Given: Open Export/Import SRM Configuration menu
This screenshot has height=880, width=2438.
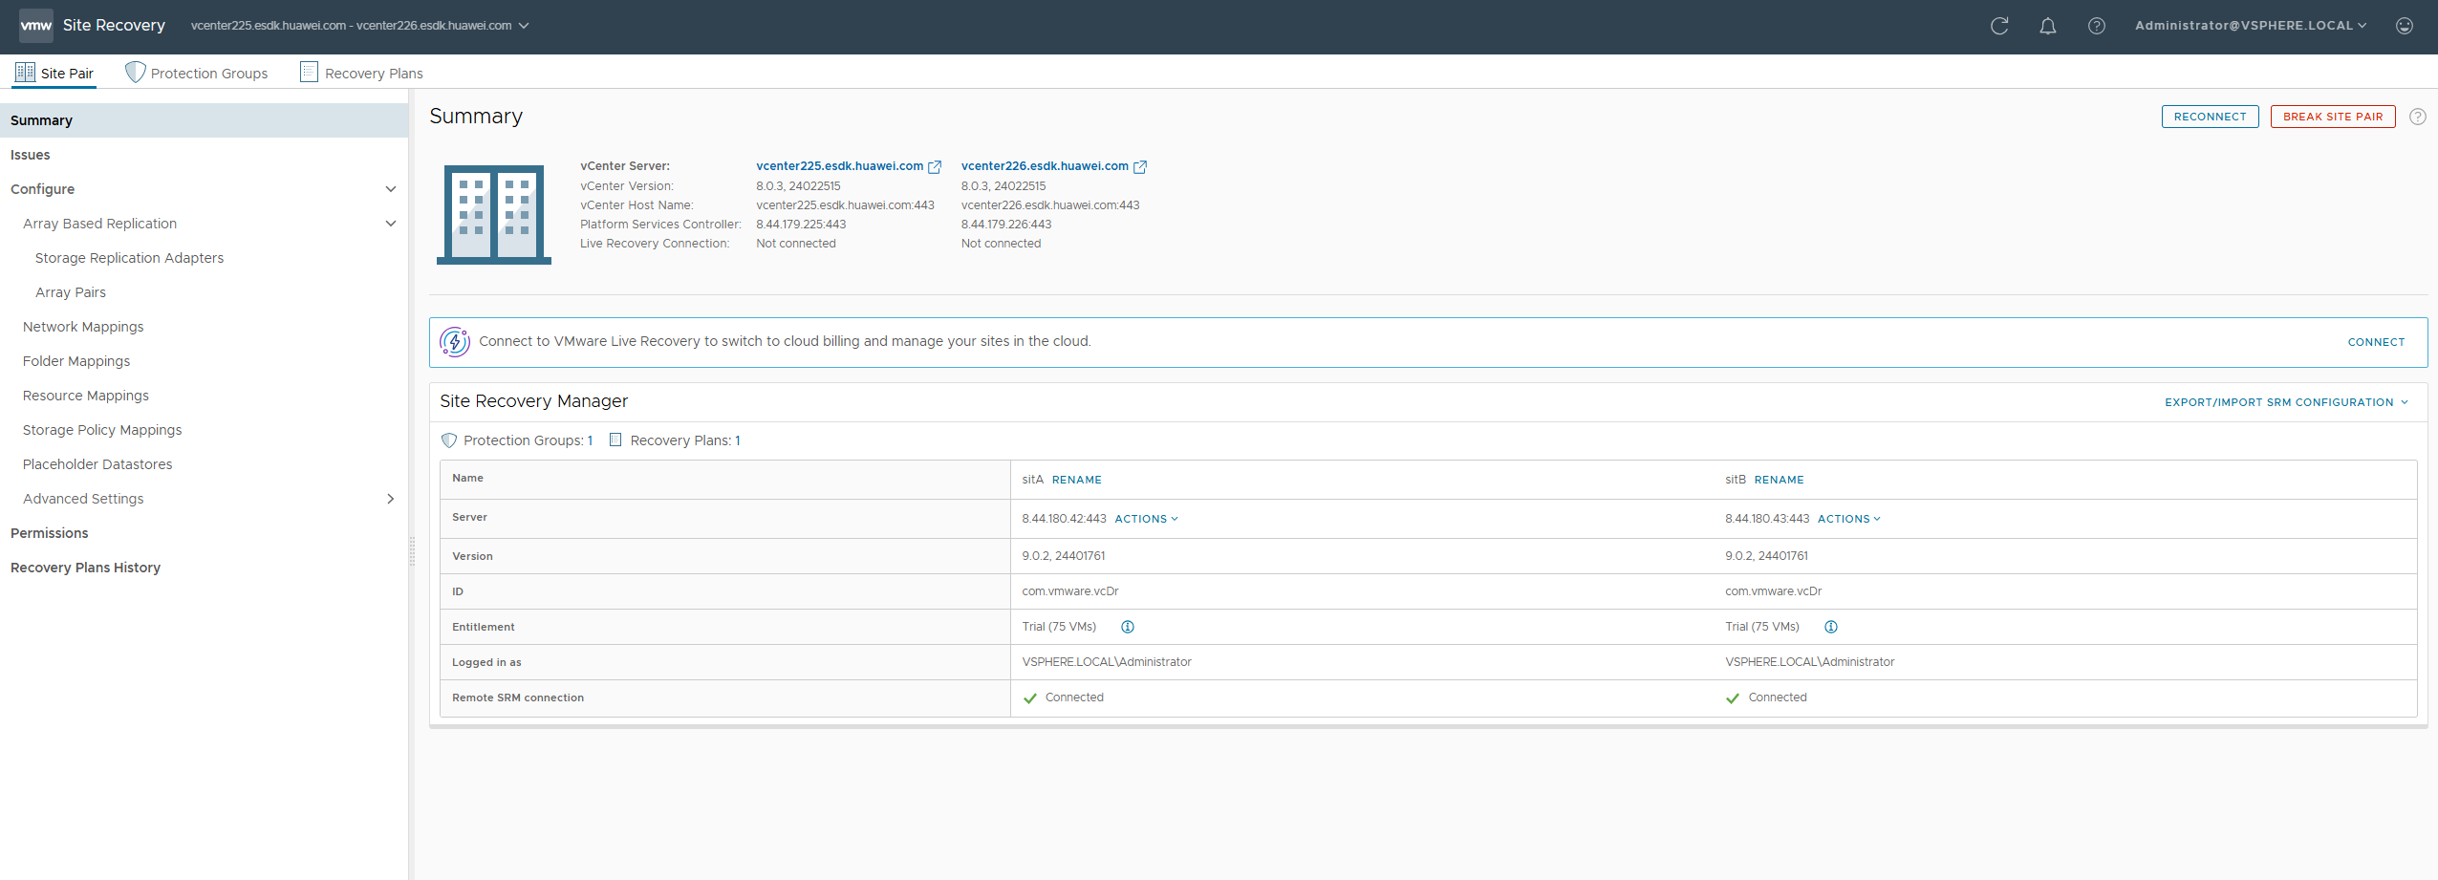Looking at the screenshot, I should click(x=2286, y=402).
